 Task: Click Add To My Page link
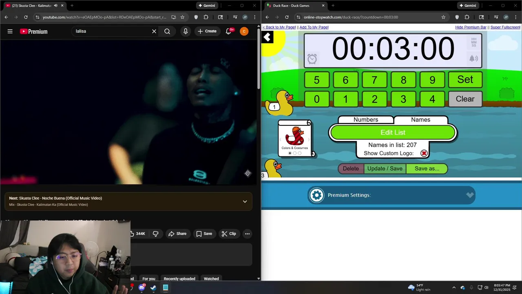click(314, 27)
